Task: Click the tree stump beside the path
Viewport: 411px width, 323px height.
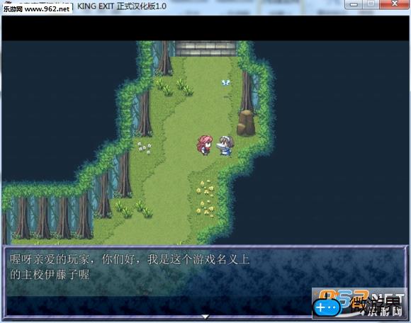Action: 246,123
